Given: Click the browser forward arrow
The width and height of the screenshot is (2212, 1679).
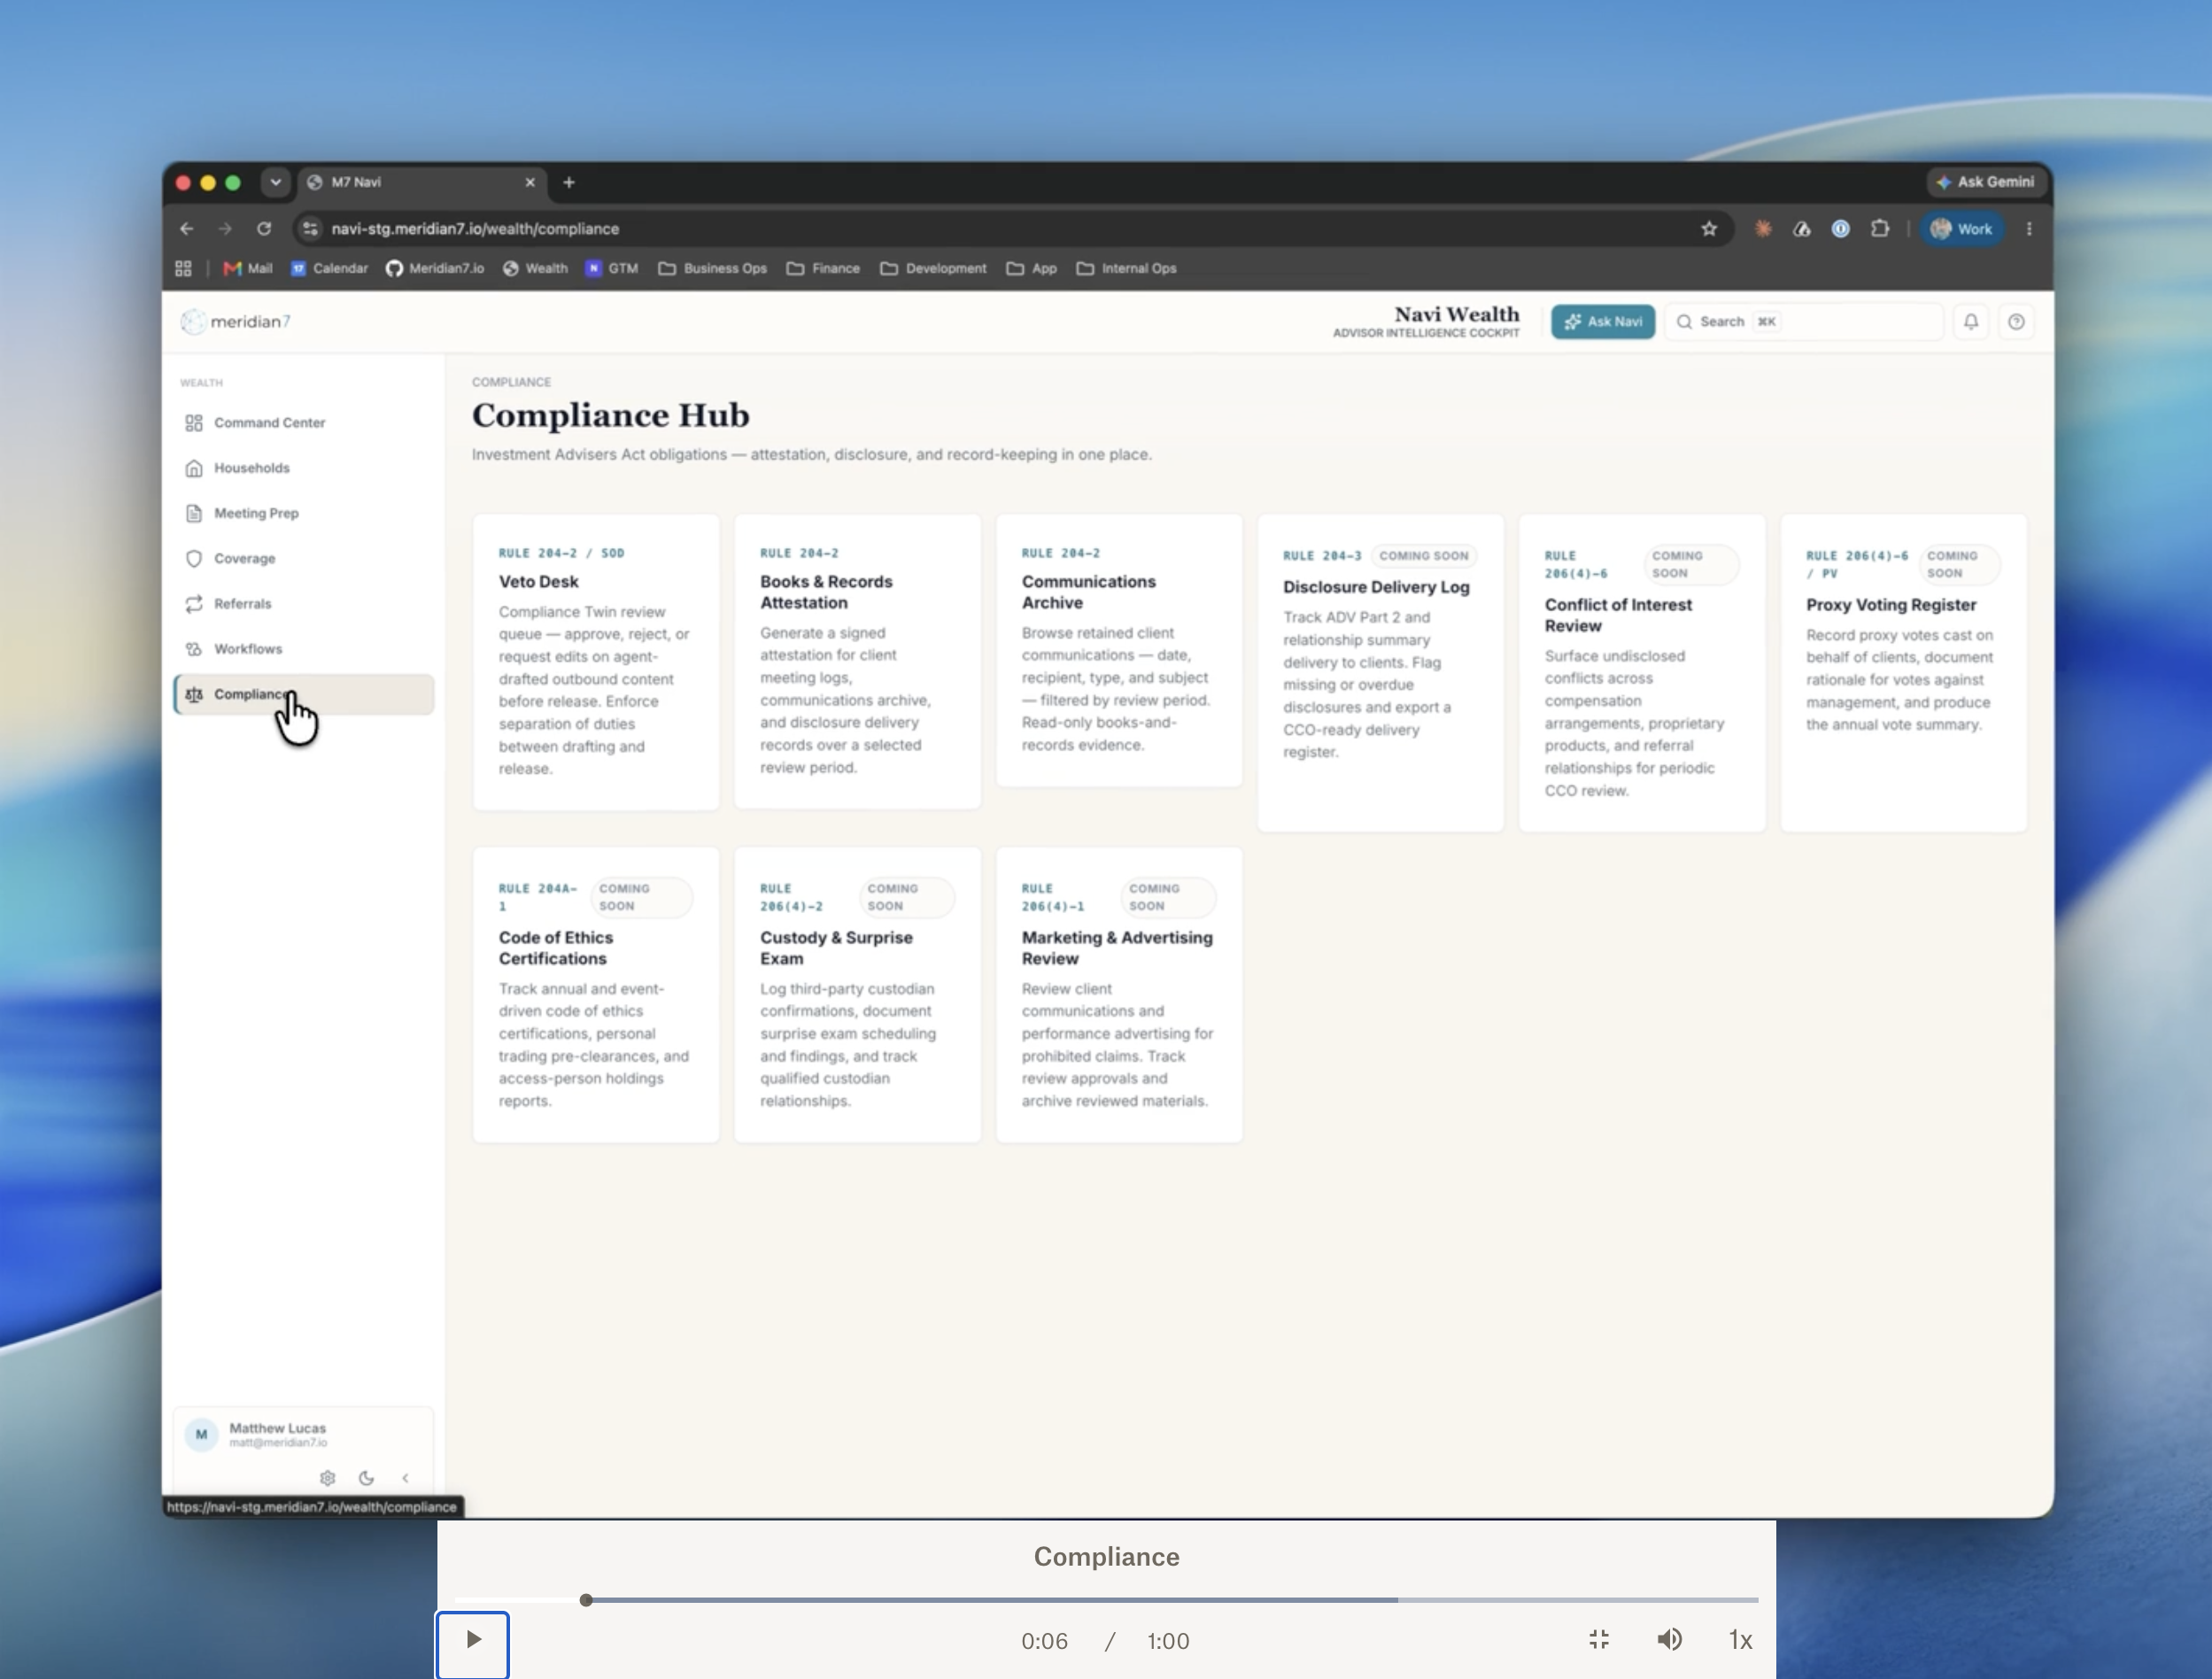Looking at the screenshot, I should pyautogui.click(x=225, y=229).
